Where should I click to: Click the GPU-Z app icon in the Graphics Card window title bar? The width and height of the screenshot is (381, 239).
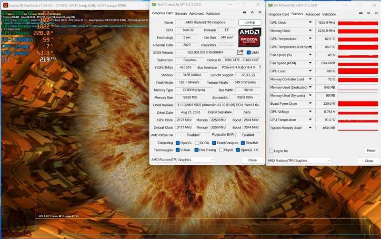(154, 4)
